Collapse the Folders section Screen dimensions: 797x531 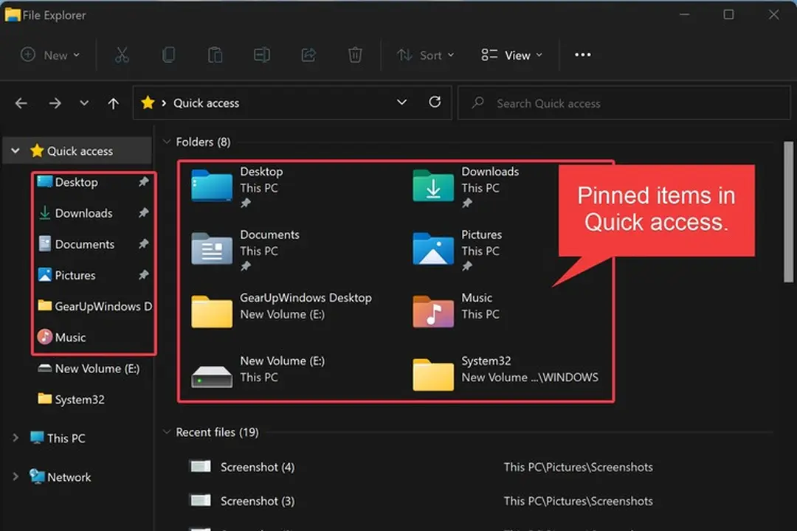(165, 142)
